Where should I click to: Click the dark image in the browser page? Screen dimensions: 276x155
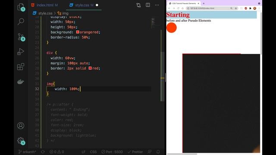click(x=221, y=103)
